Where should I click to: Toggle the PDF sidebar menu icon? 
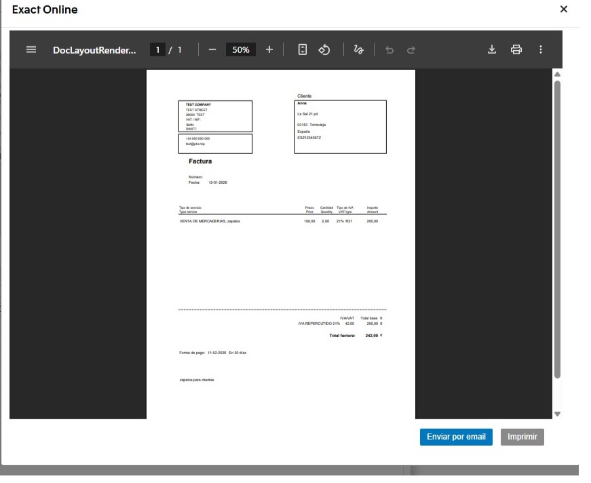coord(31,50)
